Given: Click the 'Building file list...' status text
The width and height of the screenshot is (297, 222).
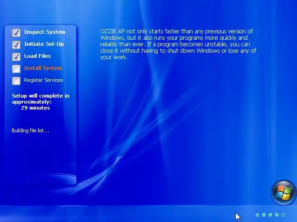Looking at the screenshot, I should (31, 130).
